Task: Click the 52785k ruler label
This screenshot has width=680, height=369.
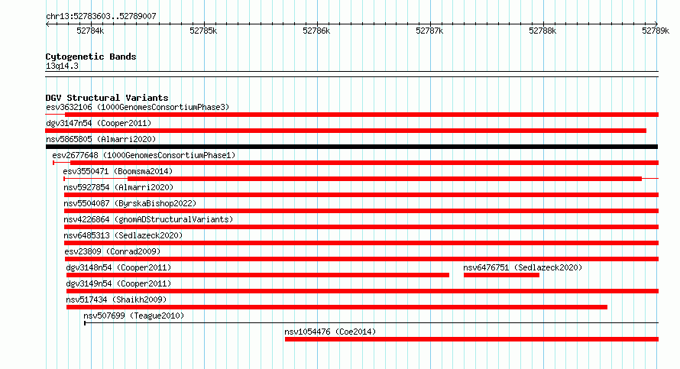Action: 203,31
